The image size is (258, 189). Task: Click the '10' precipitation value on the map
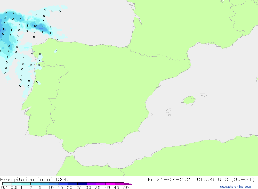[35, 26]
